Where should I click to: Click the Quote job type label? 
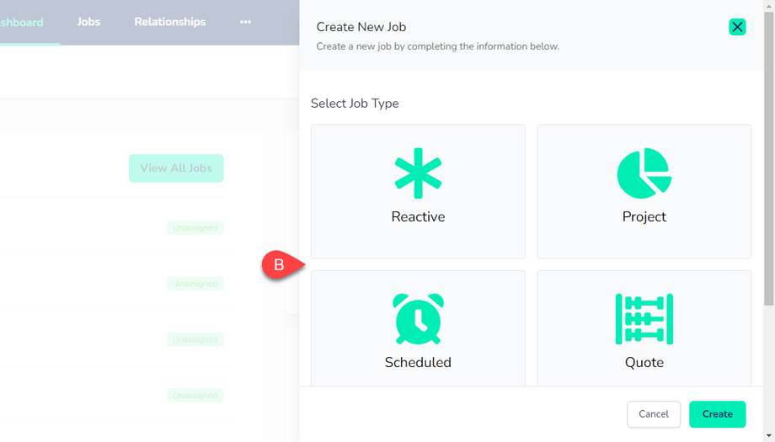(644, 363)
